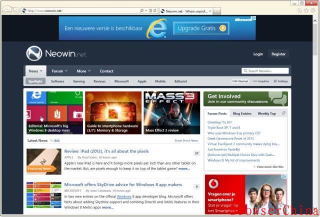The height and width of the screenshot is (217, 320).
Task: Open the browser Home icon
Action: coord(299,10)
